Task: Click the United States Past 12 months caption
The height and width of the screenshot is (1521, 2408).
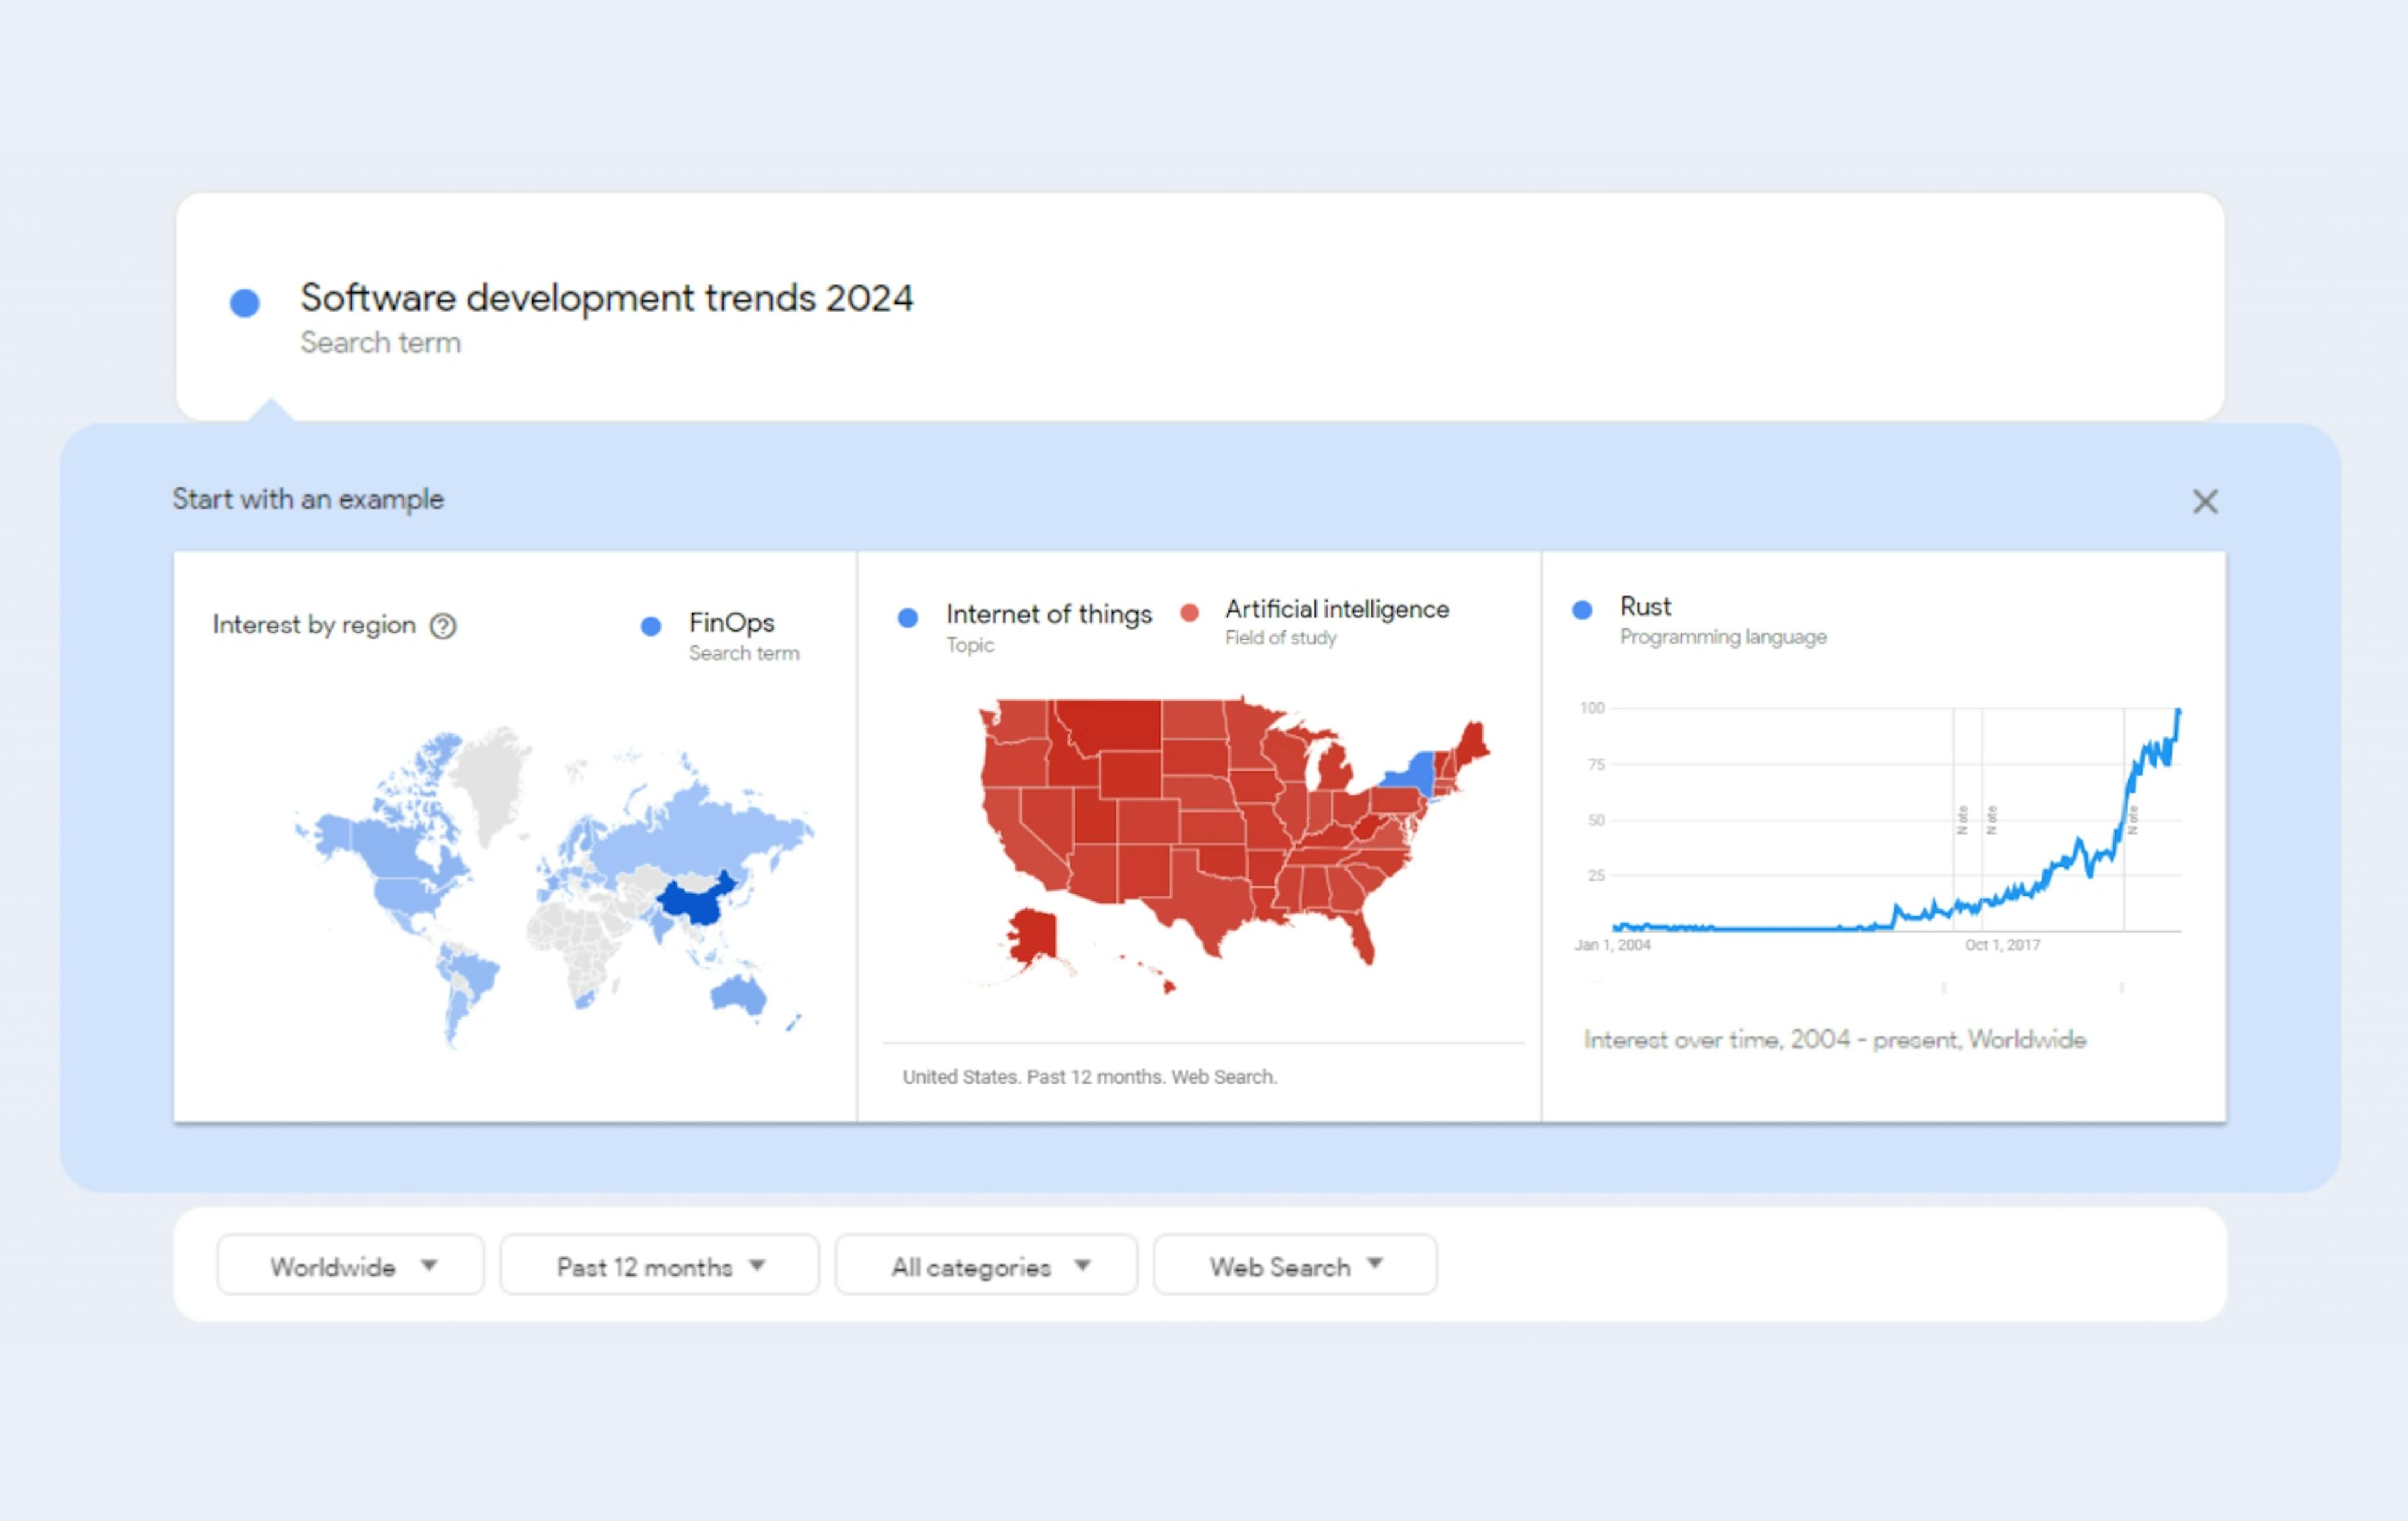Action: (x=1089, y=1077)
